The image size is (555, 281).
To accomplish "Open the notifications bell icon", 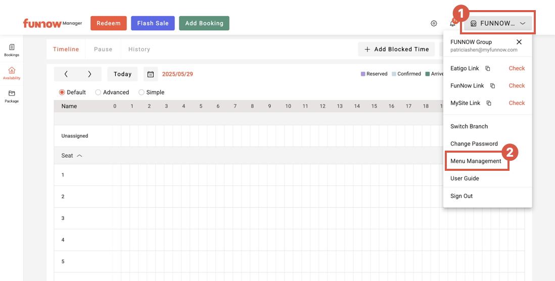I will click(452, 23).
